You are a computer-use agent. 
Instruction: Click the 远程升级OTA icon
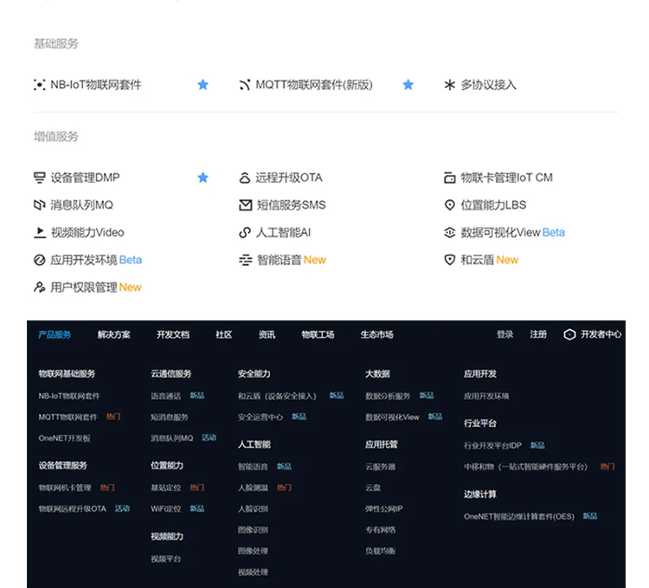click(245, 178)
